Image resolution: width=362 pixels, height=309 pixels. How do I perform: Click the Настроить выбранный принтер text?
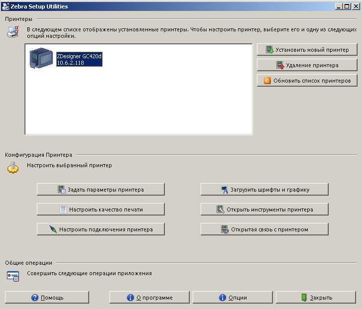click(69, 165)
